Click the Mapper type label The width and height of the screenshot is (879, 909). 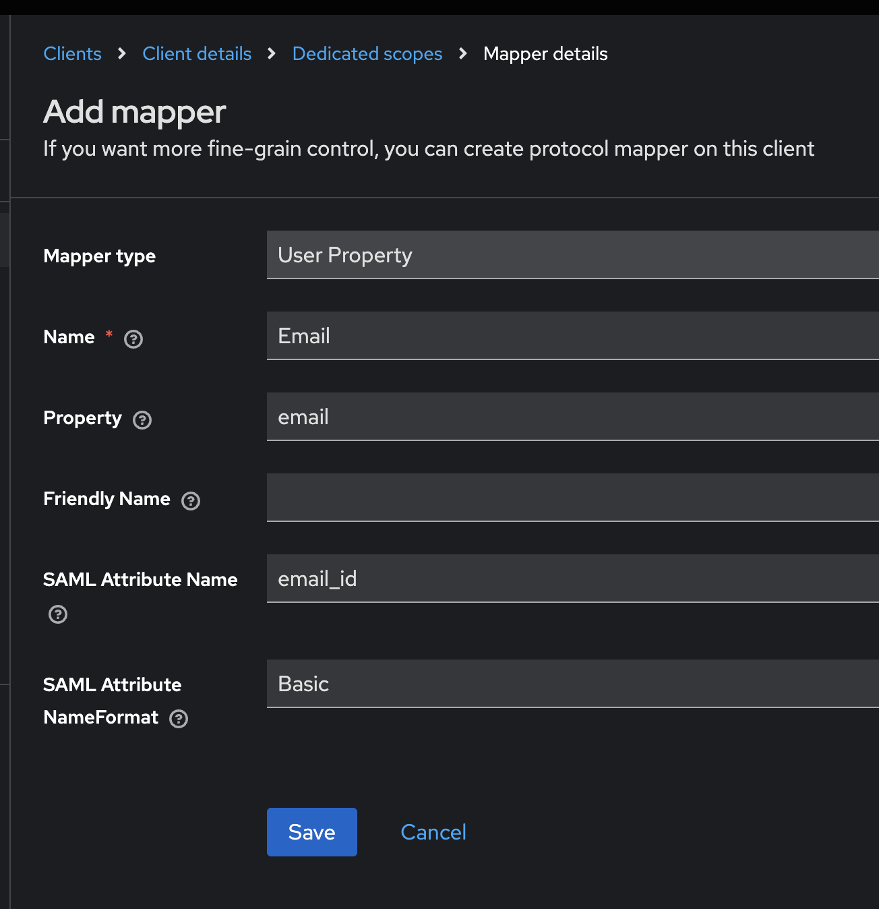(99, 256)
